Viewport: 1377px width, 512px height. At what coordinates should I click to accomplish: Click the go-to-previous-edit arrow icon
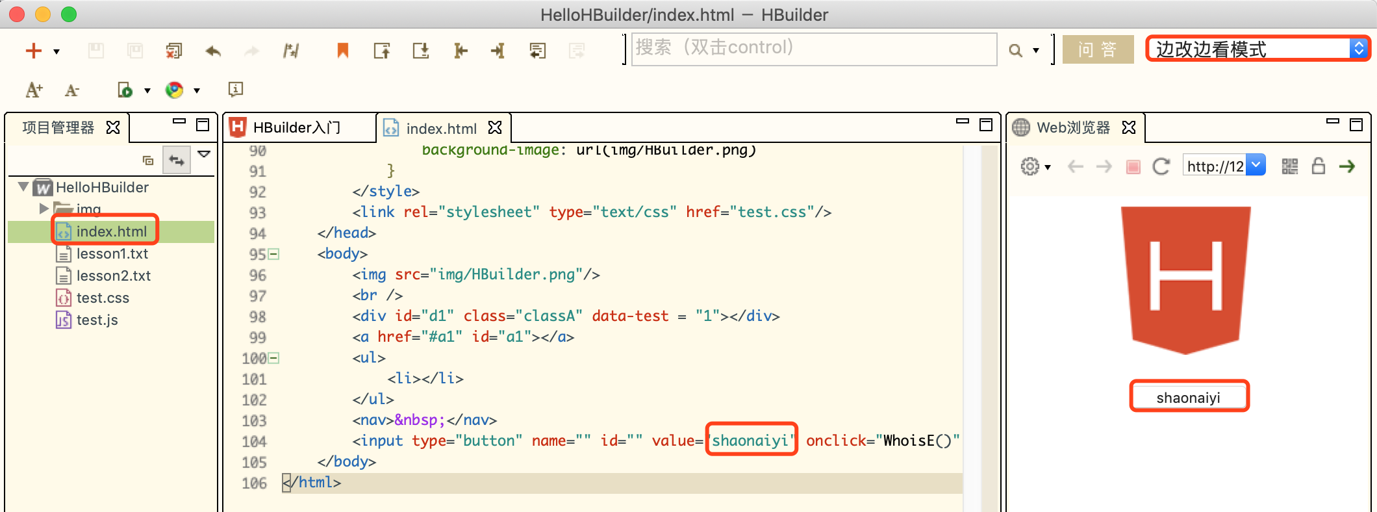461,51
